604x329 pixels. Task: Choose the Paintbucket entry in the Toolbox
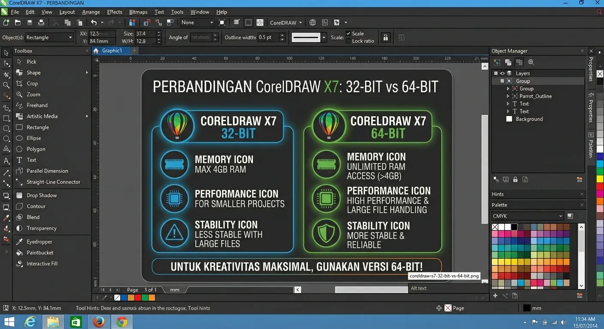[x=51, y=253]
